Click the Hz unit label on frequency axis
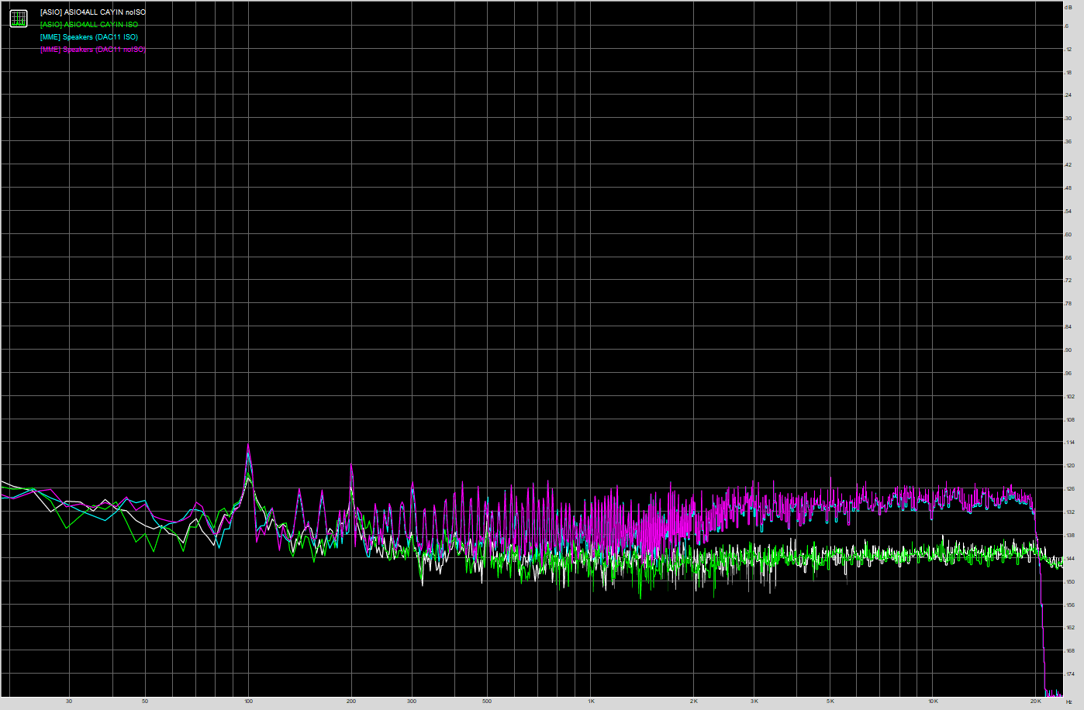Screen dimensions: 1084x710 [x=1068, y=701]
